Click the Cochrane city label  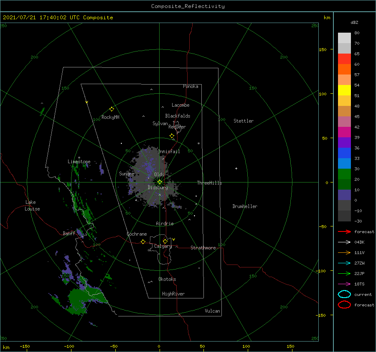point(137,234)
